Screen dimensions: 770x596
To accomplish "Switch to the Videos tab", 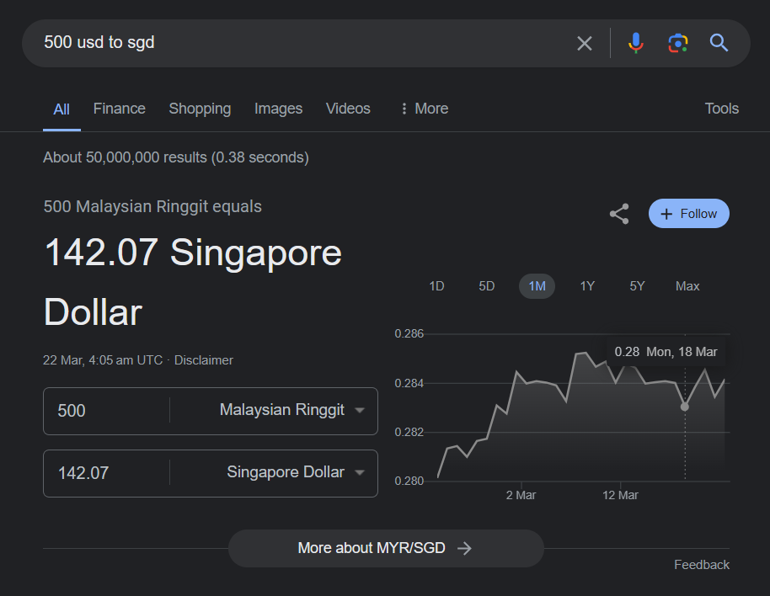I will pyautogui.click(x=348, y=109).
